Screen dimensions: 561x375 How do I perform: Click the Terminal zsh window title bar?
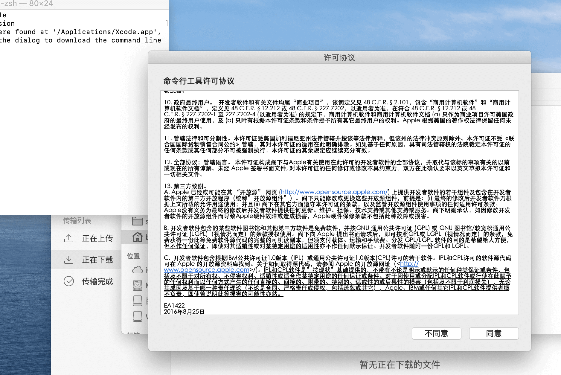(84, 4)
